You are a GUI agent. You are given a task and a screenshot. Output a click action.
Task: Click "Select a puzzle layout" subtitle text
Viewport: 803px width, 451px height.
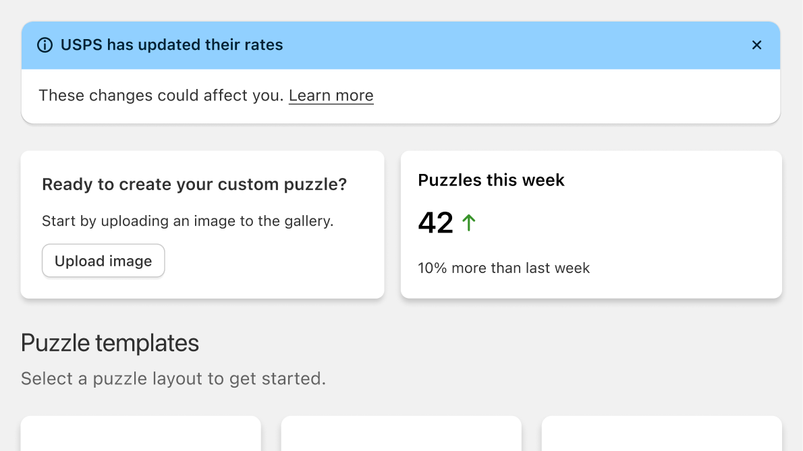[x=173, y=379]
